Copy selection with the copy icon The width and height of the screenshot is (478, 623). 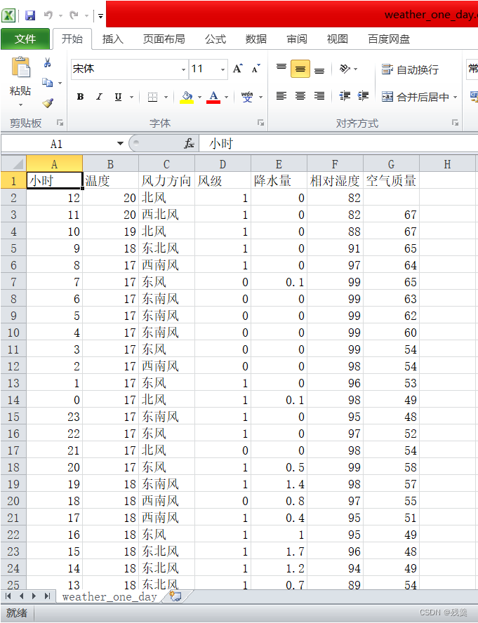47,83
